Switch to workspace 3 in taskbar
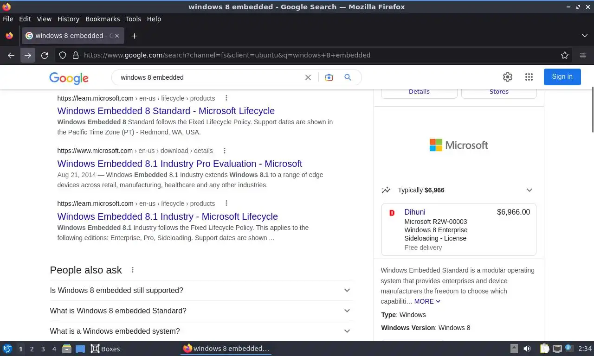594x356 pixels. coord(43,349)
